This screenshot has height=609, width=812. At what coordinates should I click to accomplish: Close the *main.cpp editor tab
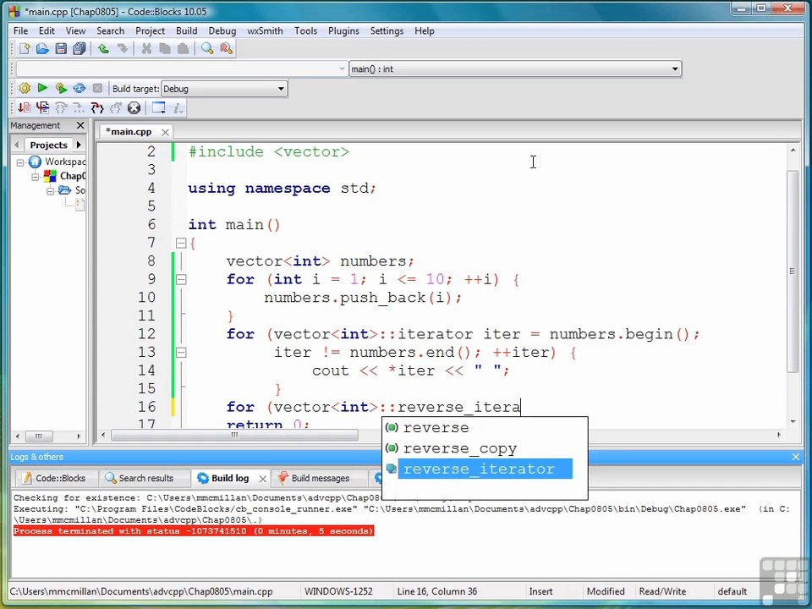(x=165, y=132)
